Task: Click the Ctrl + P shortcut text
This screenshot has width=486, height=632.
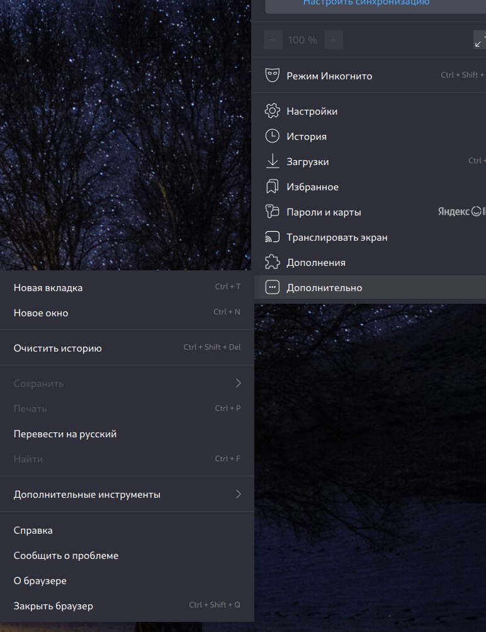Action: click(227, 408)
